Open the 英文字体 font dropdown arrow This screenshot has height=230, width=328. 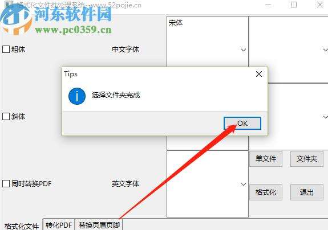[x=243, y=184]
